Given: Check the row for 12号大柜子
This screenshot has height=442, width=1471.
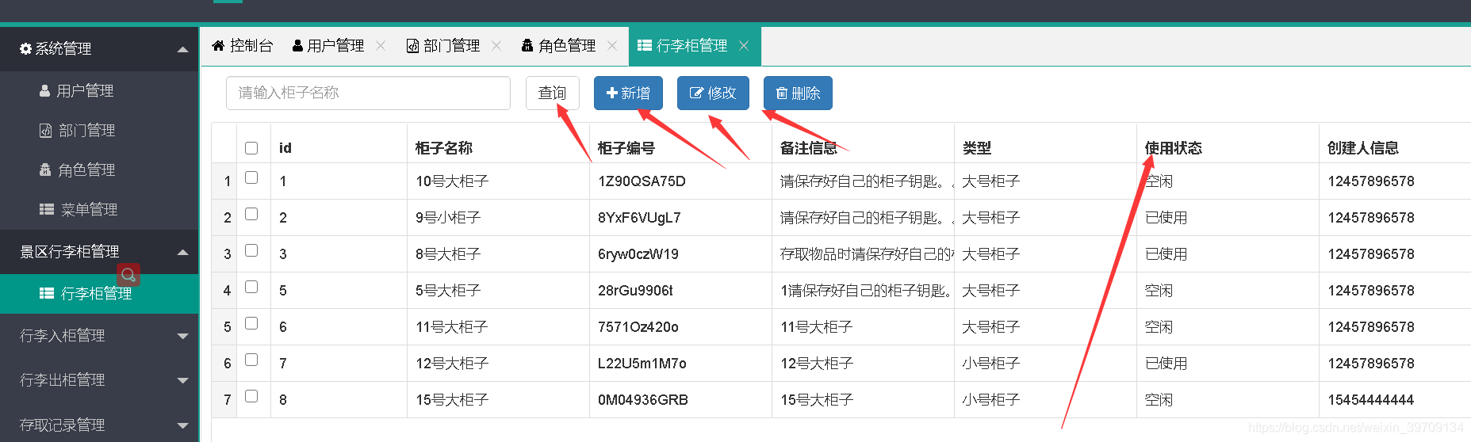Looking at the screenshot, I should pyautogui.click(x=251, y=360).
